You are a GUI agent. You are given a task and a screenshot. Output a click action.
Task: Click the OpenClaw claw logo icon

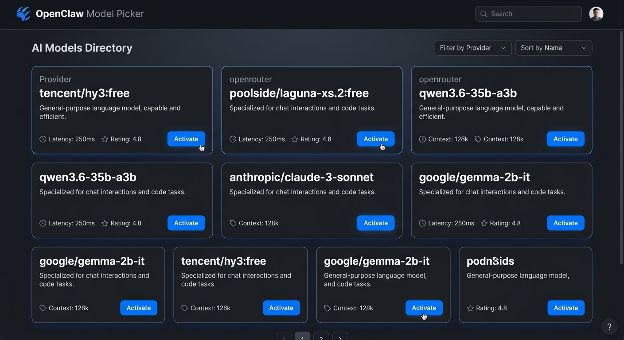(23, 14)
